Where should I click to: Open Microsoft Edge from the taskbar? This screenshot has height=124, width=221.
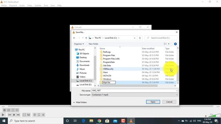click(84, 121)
